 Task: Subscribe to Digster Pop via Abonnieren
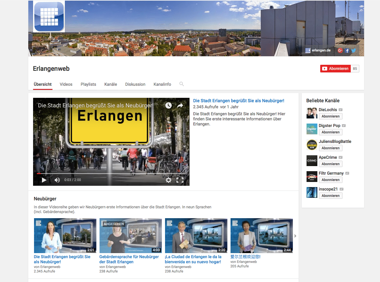331,132
